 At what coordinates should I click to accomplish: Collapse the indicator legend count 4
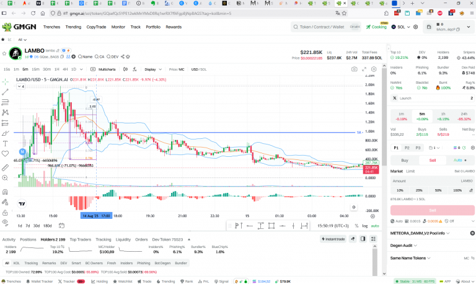20,87
